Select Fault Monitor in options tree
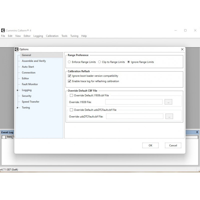Image resolution: width=200 pixels, height=200 pixels. point(30,84)
